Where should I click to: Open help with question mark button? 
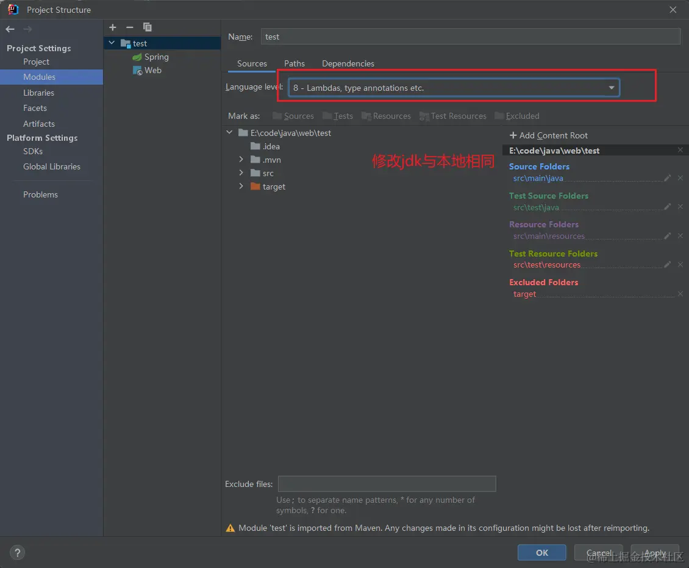point(18,553)
